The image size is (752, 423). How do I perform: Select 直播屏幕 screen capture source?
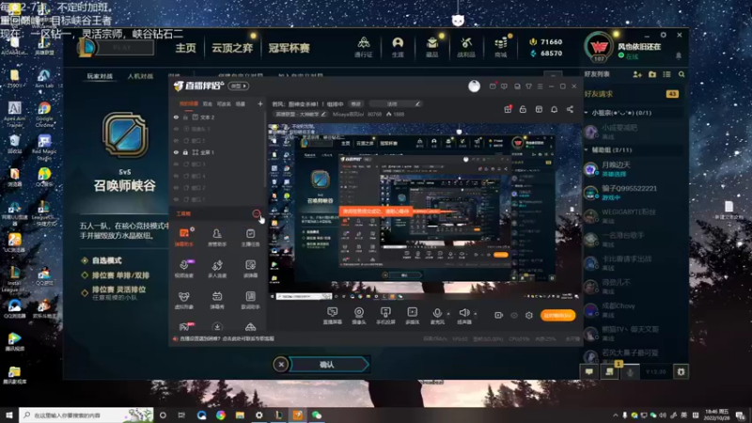tap(332, 316)
